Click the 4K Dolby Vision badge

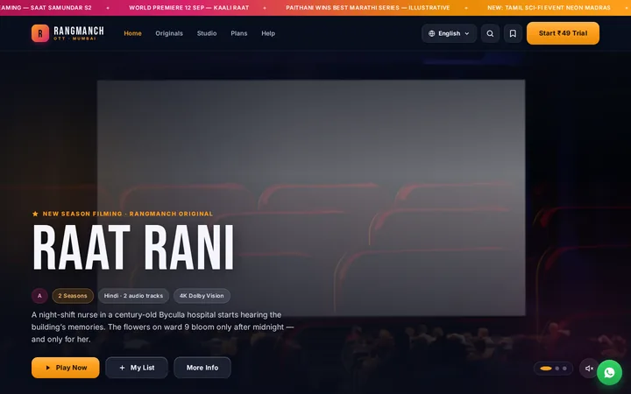click(x=202, y=296)
